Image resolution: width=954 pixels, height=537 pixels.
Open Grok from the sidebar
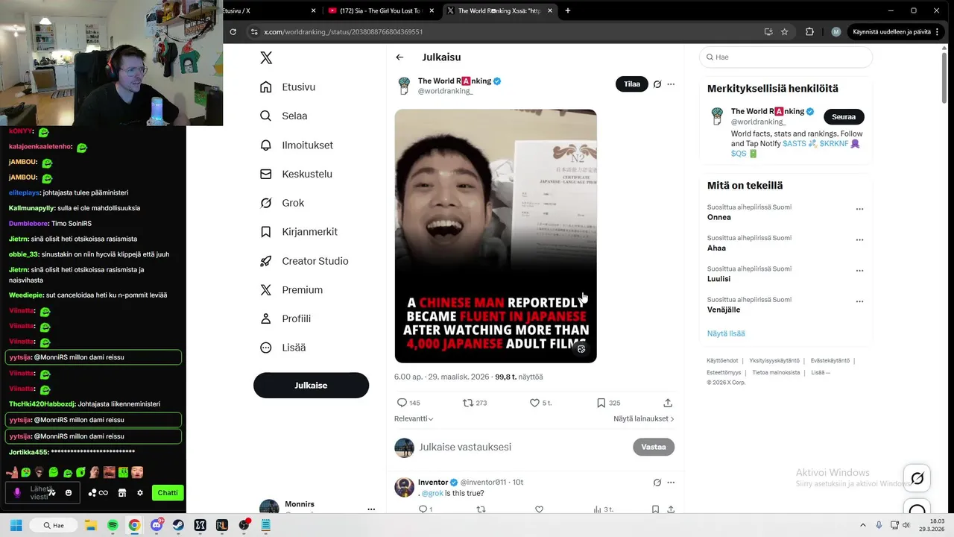[282, 203]
